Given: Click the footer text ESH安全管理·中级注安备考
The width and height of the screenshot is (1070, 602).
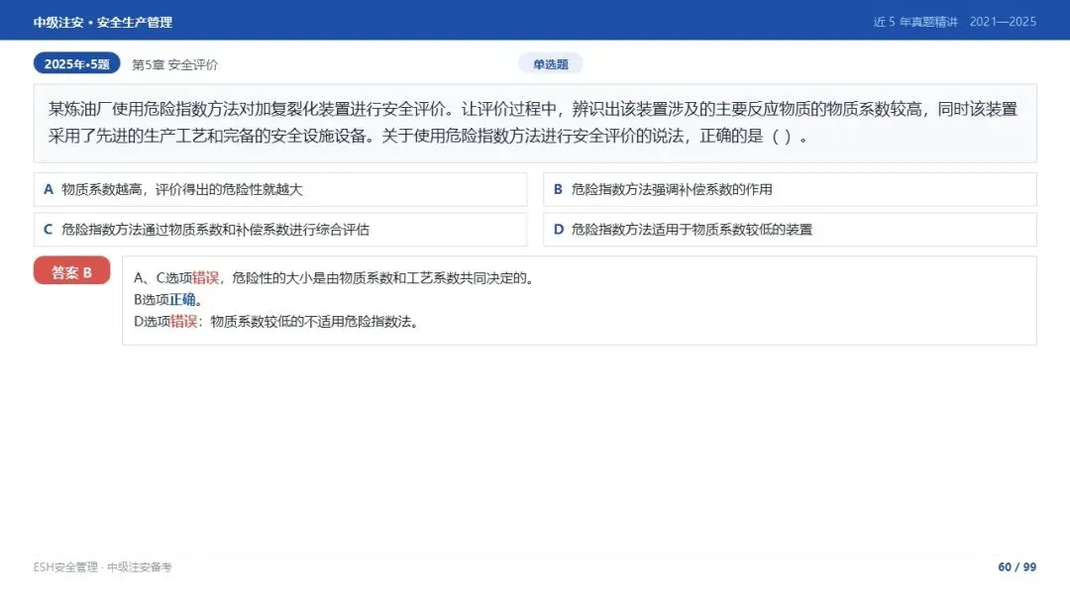Looking at the screenshot, I should coord(102,567).
